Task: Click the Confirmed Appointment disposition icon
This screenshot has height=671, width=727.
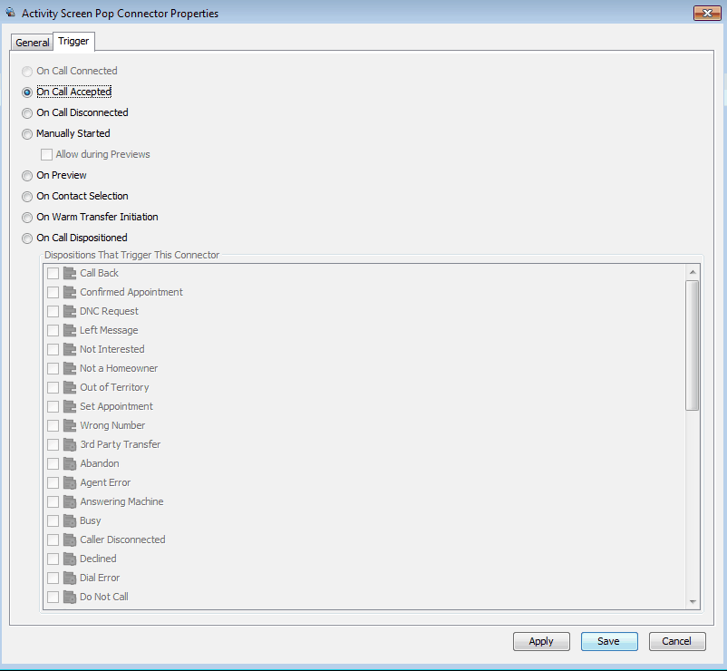Action: click(70, 292)
